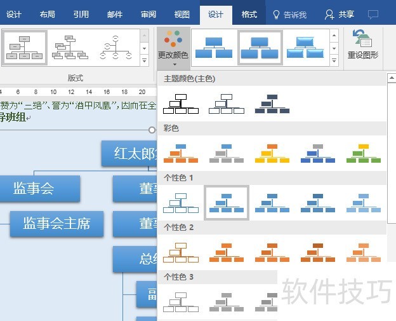Choose black outline main theme color option
The height and width of the screenshot is (321, 396).
[181, 104]
